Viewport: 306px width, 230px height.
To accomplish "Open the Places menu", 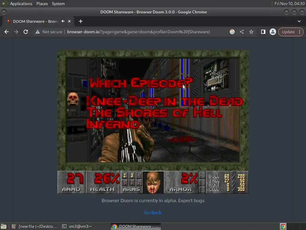I will (x=42, y=4).
